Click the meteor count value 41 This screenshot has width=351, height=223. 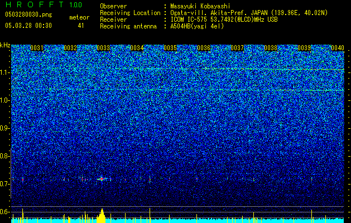[x=81, y=26]
